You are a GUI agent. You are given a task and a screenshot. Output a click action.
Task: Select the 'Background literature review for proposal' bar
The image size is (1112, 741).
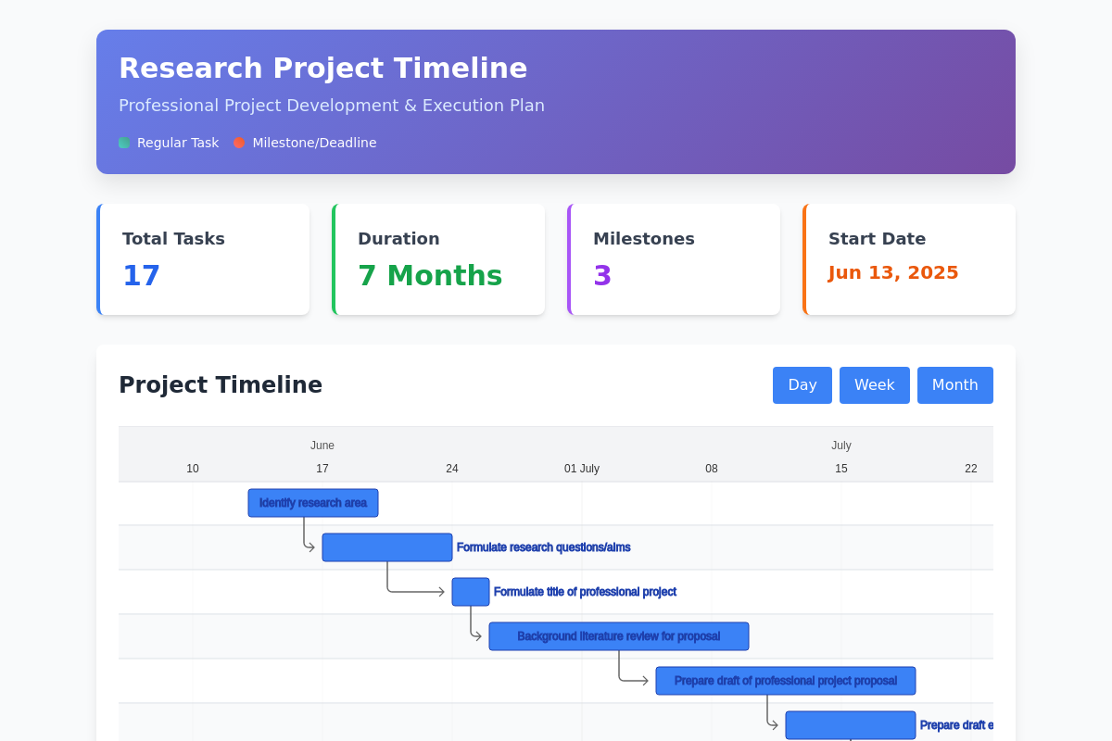[618, 635]
